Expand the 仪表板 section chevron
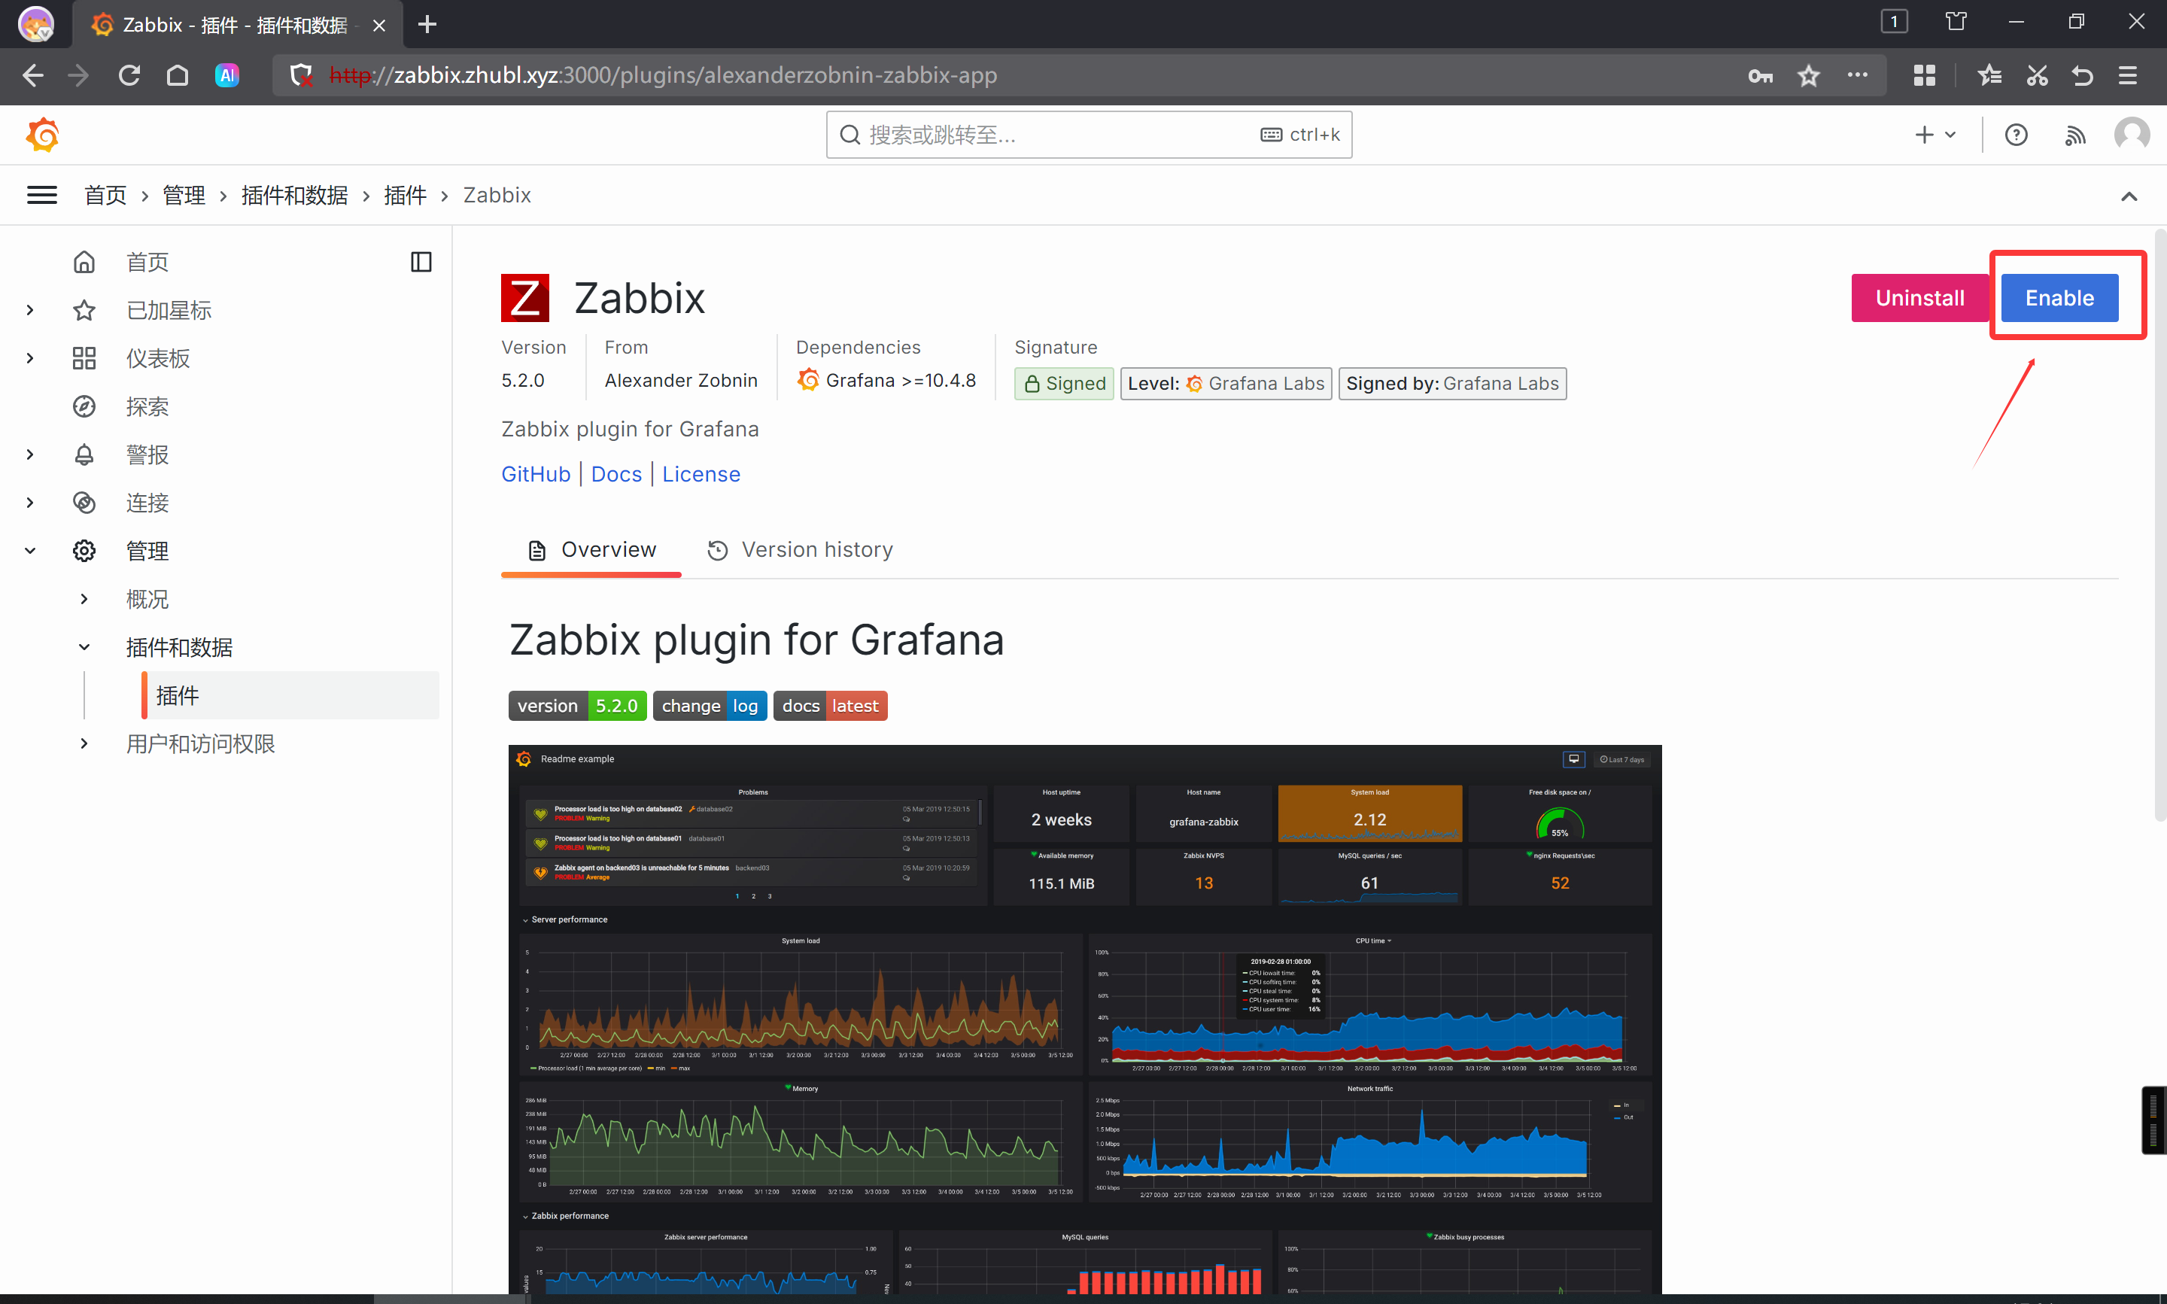 point(30,358)
